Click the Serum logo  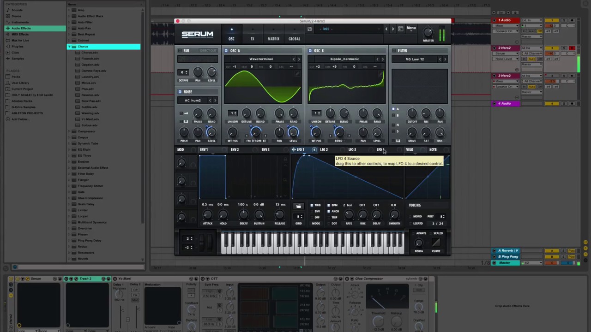click(197, 34)
